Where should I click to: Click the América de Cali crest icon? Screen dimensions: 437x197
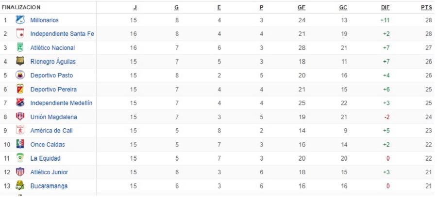click(20, 130)
